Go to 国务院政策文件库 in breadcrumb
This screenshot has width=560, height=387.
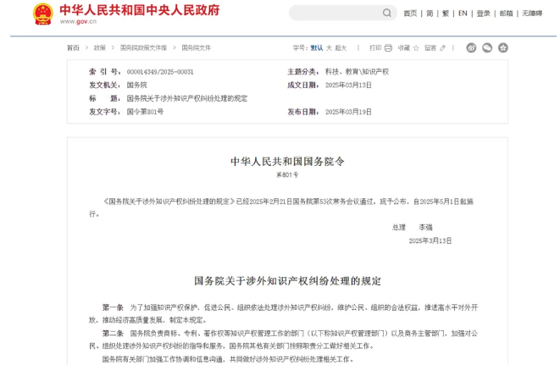[x=143, y=48]
